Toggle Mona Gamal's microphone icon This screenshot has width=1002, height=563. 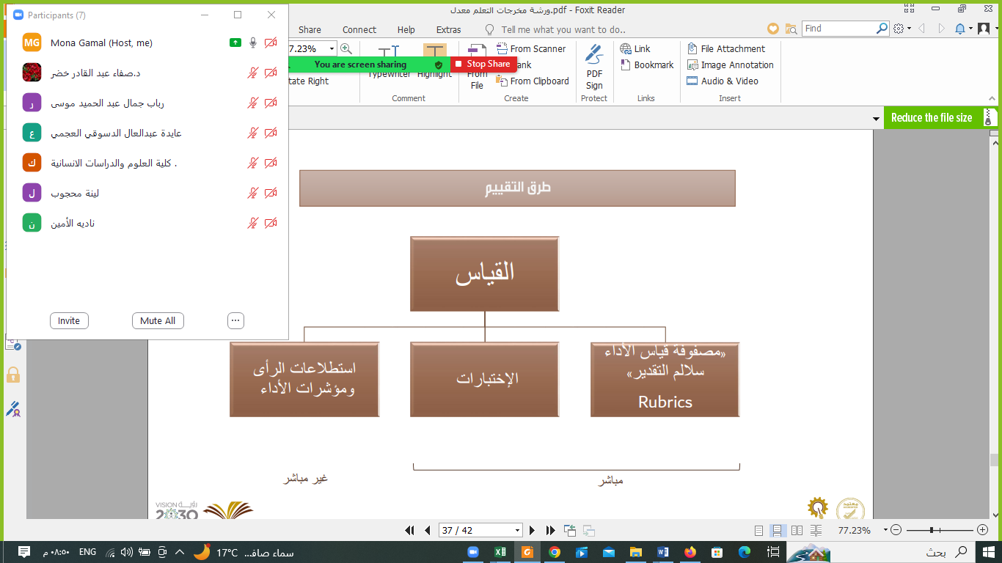click(x=253, y=43)
